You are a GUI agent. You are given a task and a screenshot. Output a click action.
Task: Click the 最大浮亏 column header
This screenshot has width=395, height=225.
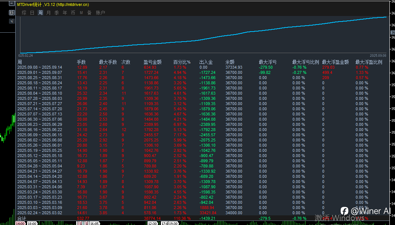pyautogui.click(x=268, y=62)
